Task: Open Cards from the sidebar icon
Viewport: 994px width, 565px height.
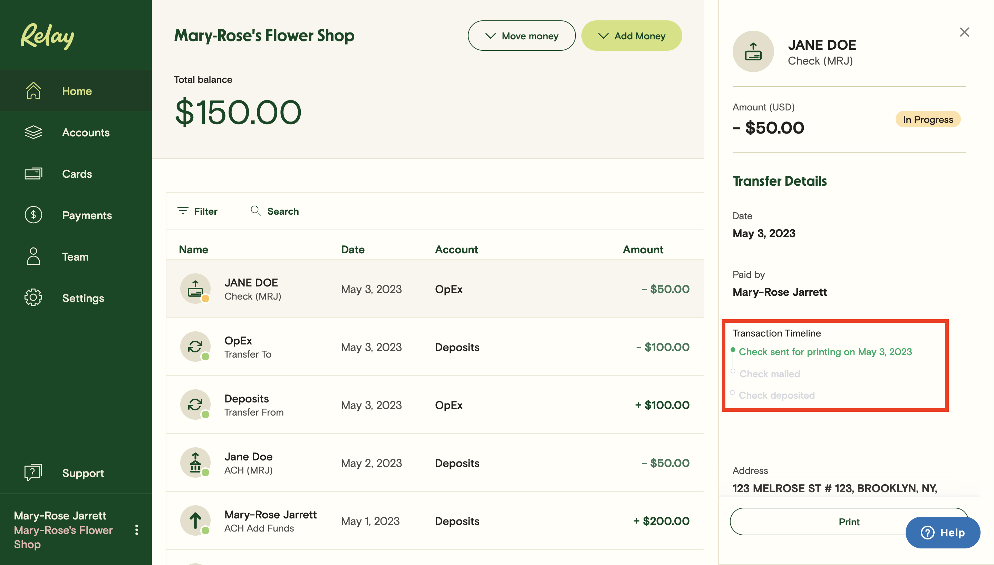Action: (x=33, y=174)
